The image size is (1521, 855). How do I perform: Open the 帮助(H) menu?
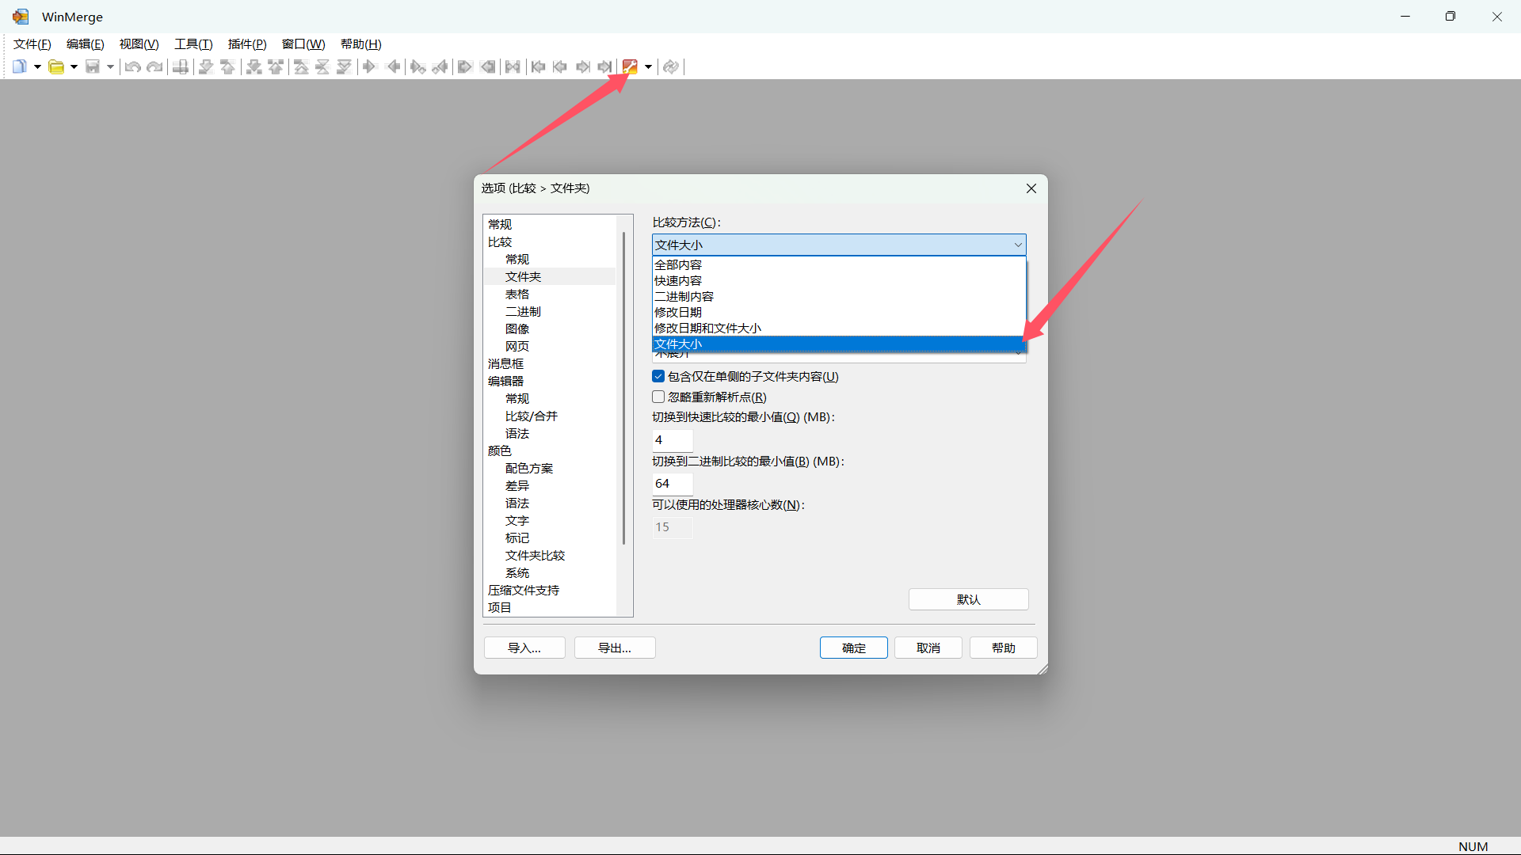click(x=361, y=44)
